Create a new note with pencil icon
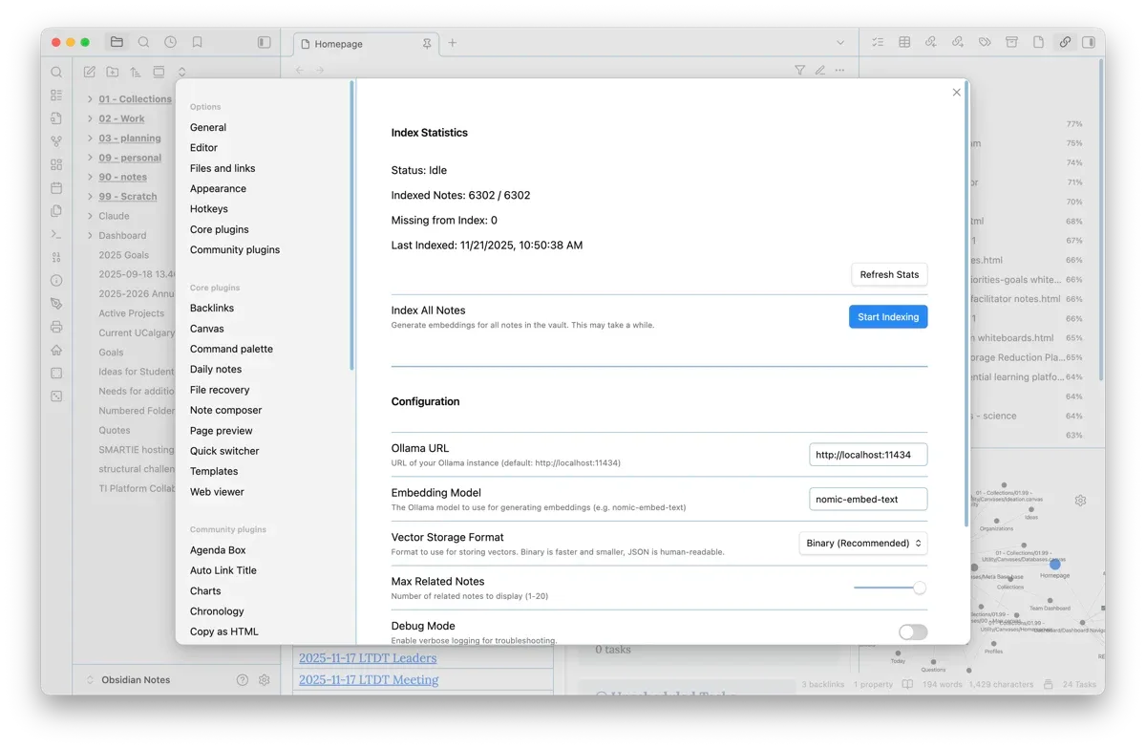 click(89, 72)
